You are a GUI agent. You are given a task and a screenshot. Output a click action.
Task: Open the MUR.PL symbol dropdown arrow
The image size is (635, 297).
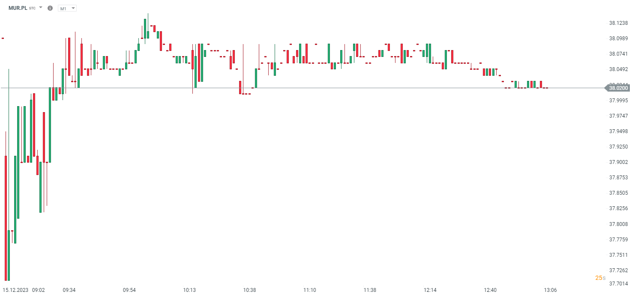(x=41, y=8)
